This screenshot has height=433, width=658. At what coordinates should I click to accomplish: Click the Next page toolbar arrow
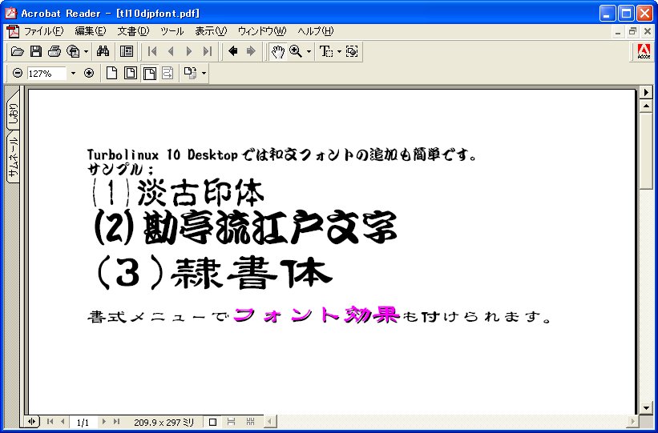click(189, 51)
